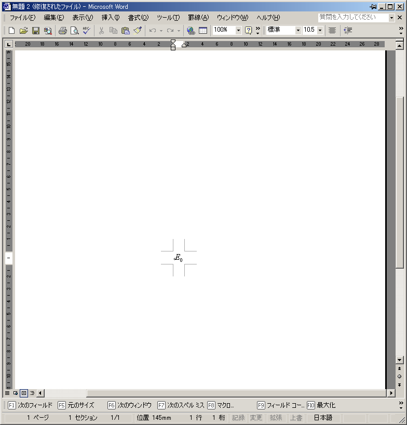The width and height of the screenshot is (407, 425).
Task: Paste from clipboard icon
Action: 126,30
